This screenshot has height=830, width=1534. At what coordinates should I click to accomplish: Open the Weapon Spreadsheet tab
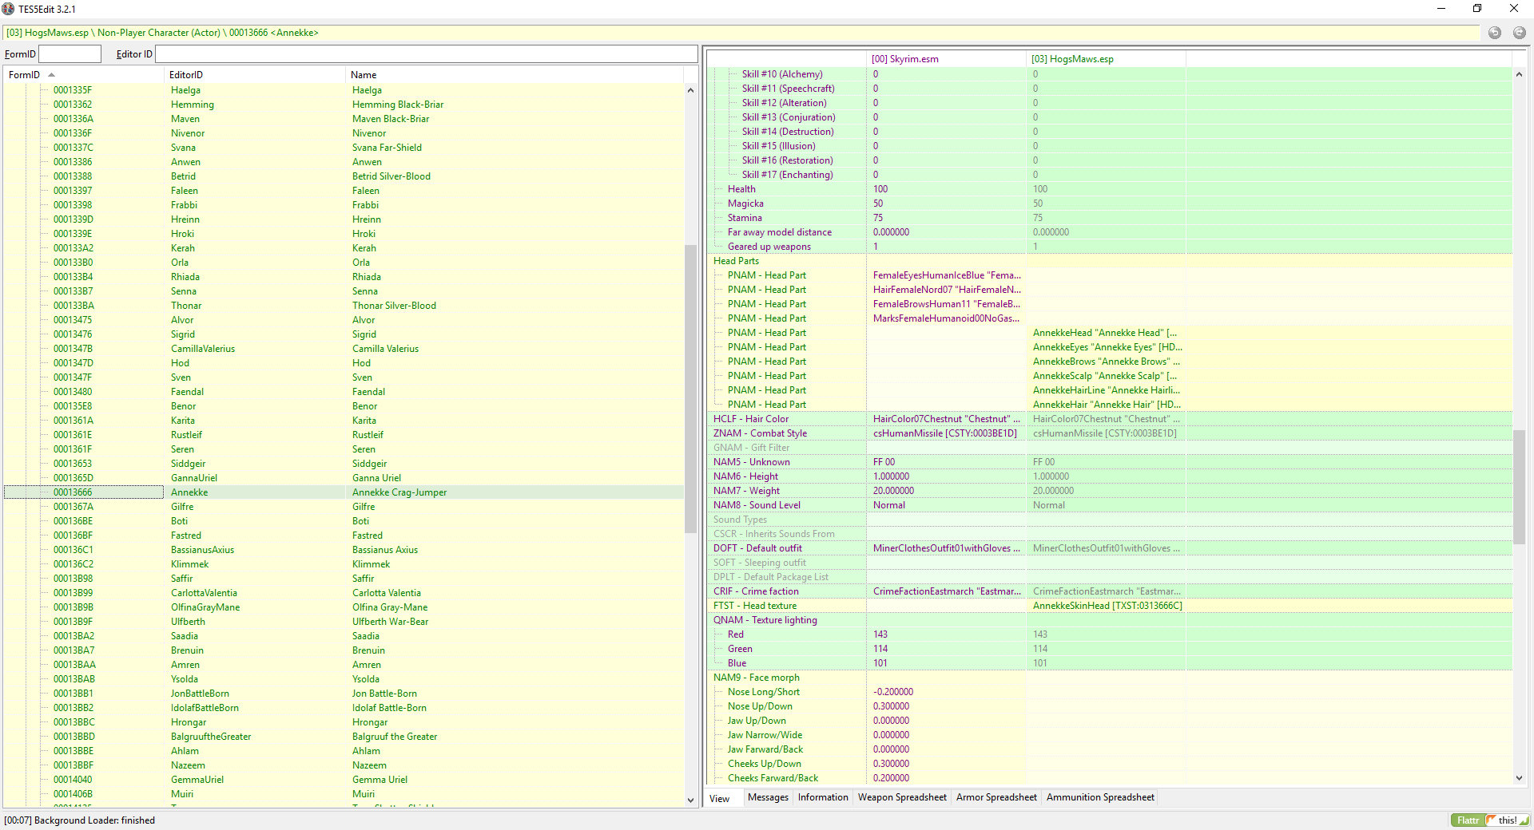[x=902, y=797]
